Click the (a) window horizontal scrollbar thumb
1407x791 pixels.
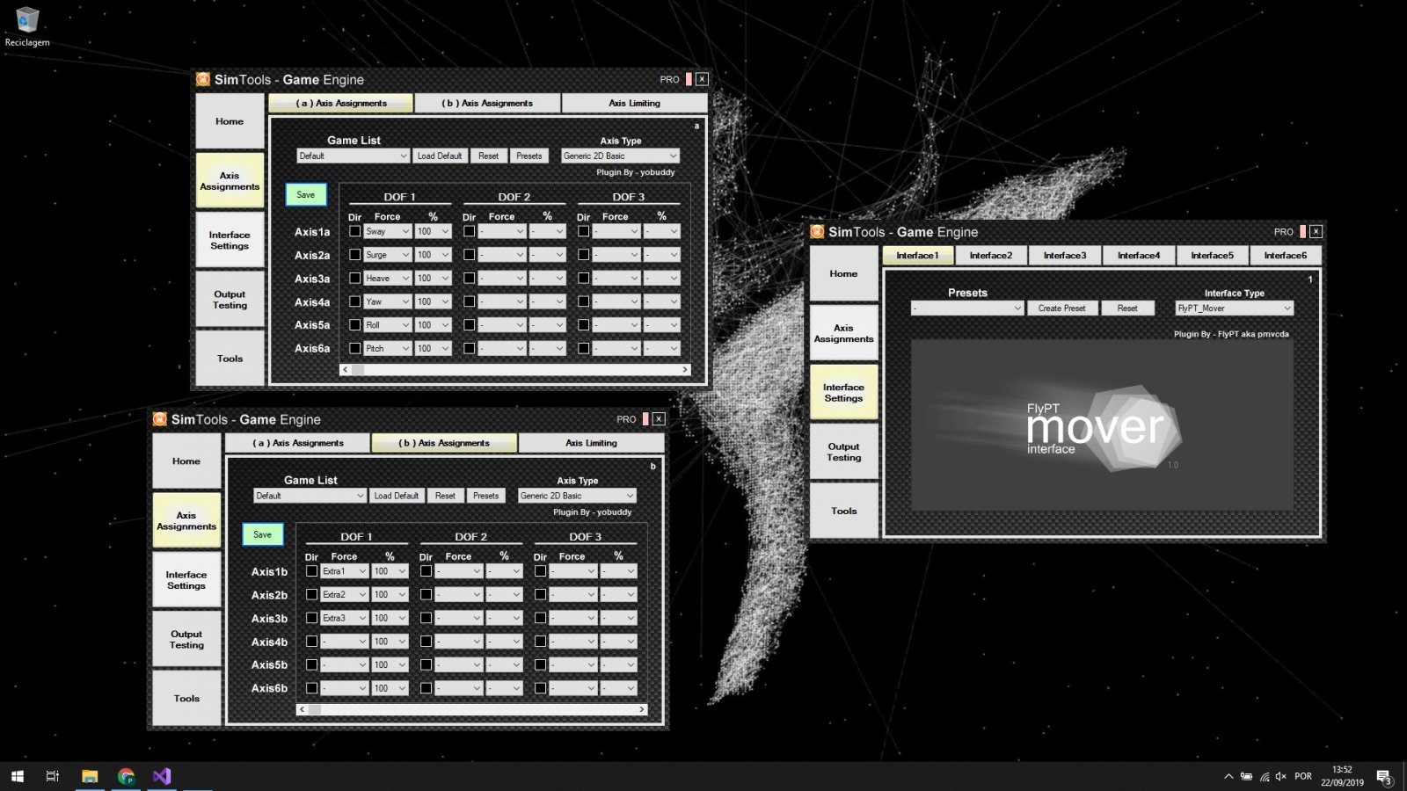pyautogui.click(x=358, y=370)
